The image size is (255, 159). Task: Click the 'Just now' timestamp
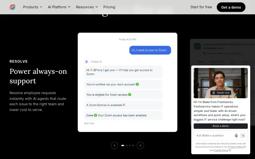89,123
